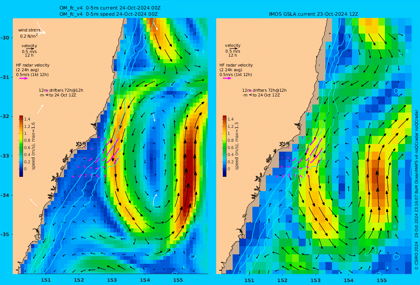
Task: Click the 'velocity' label in OM_fc_v4 map
Action: [x=30, y=46]
